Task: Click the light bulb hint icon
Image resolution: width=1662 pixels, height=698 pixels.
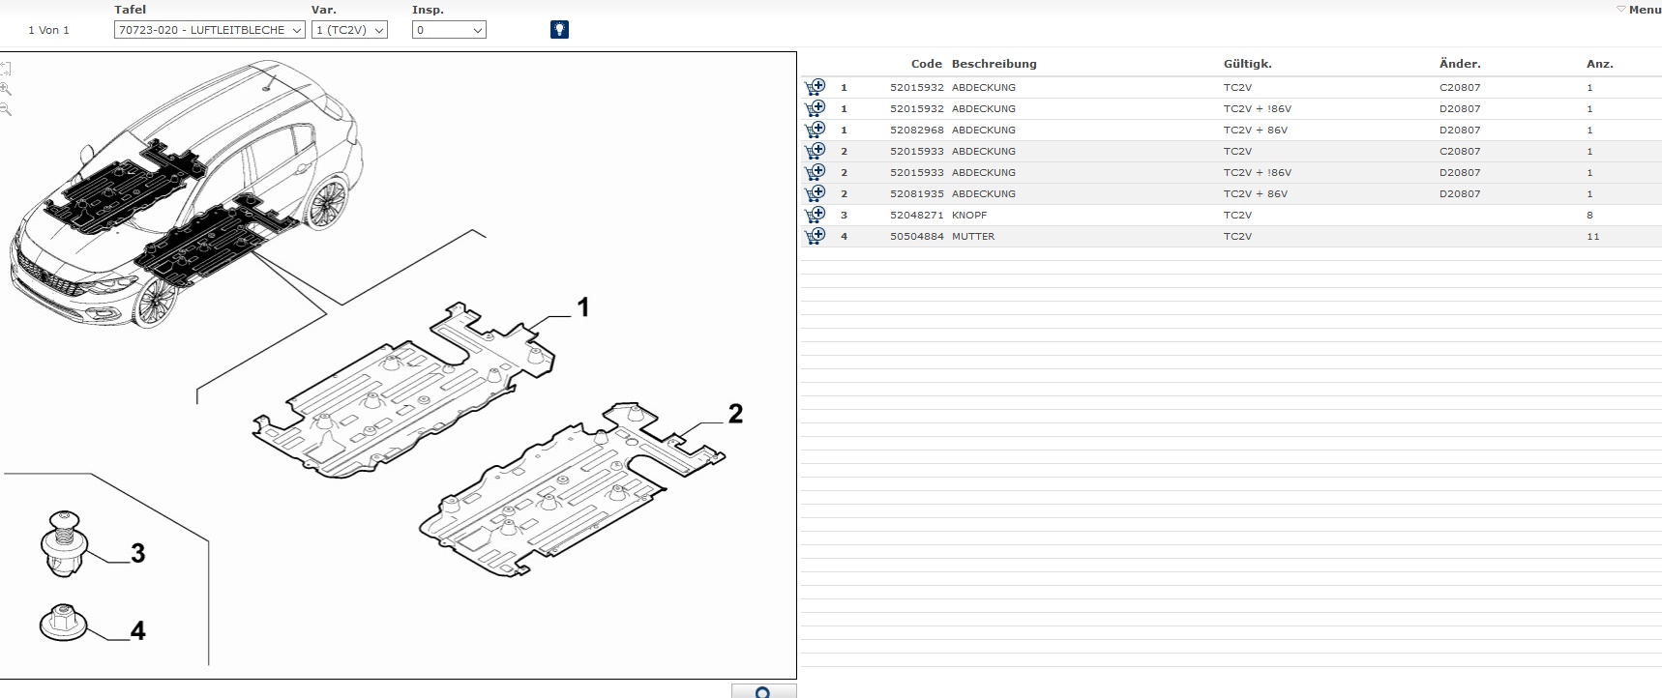Action: pyautogui.click(x=559, y=30)
